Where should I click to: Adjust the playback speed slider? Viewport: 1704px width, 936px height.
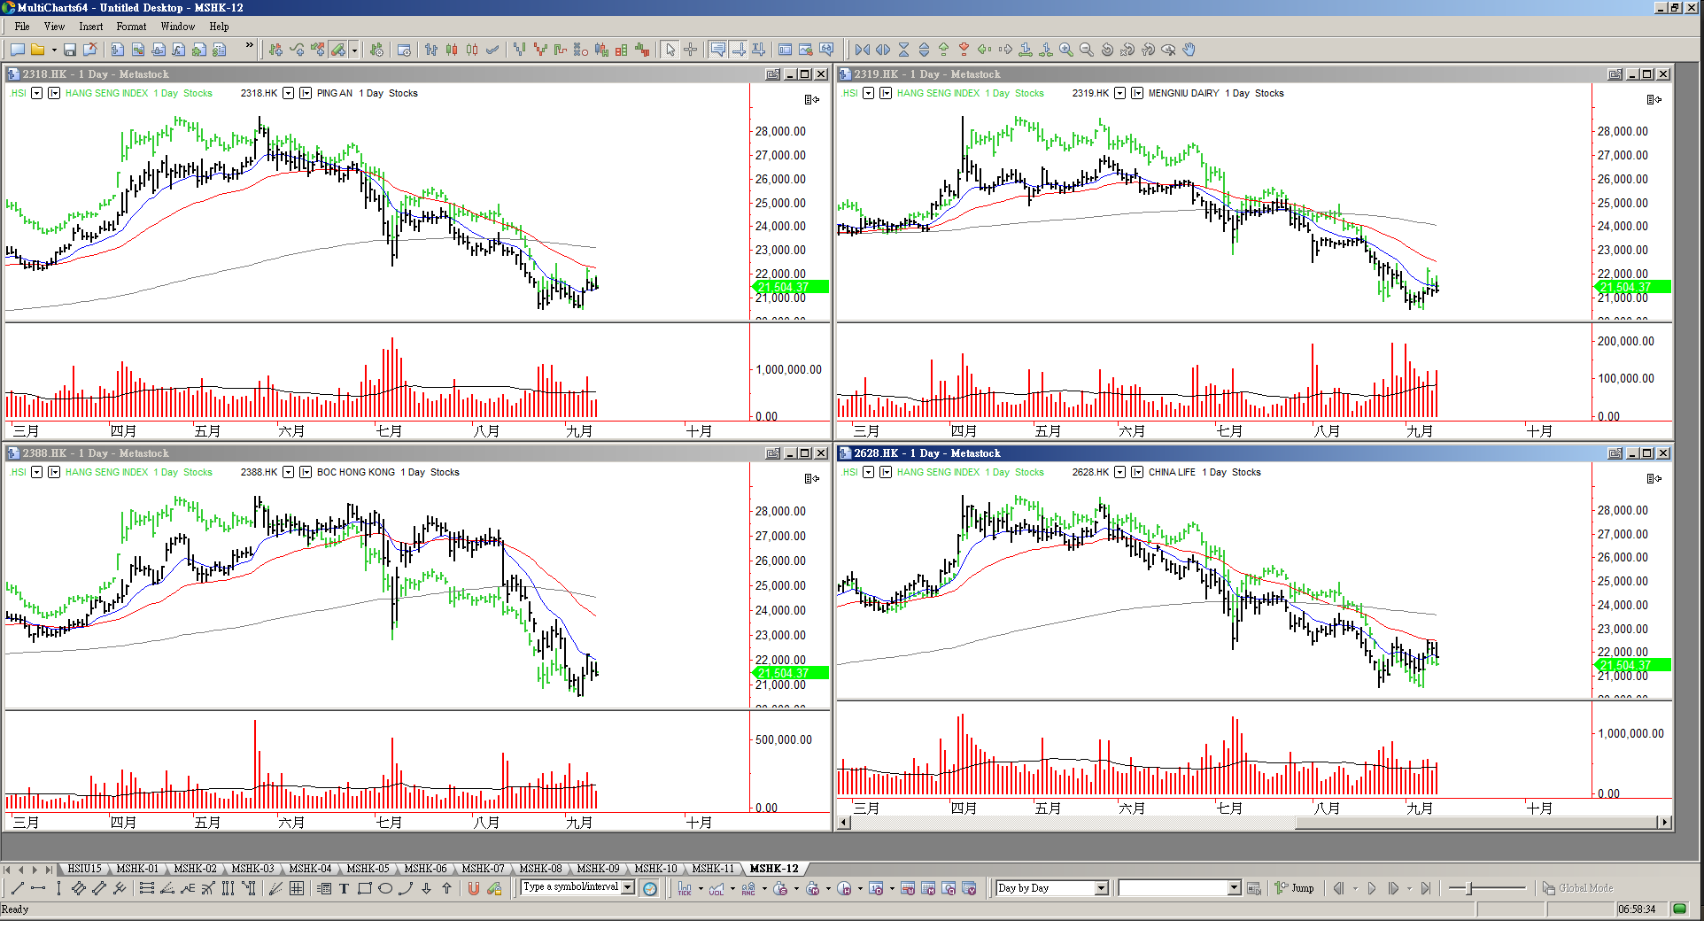point(1469,888)
